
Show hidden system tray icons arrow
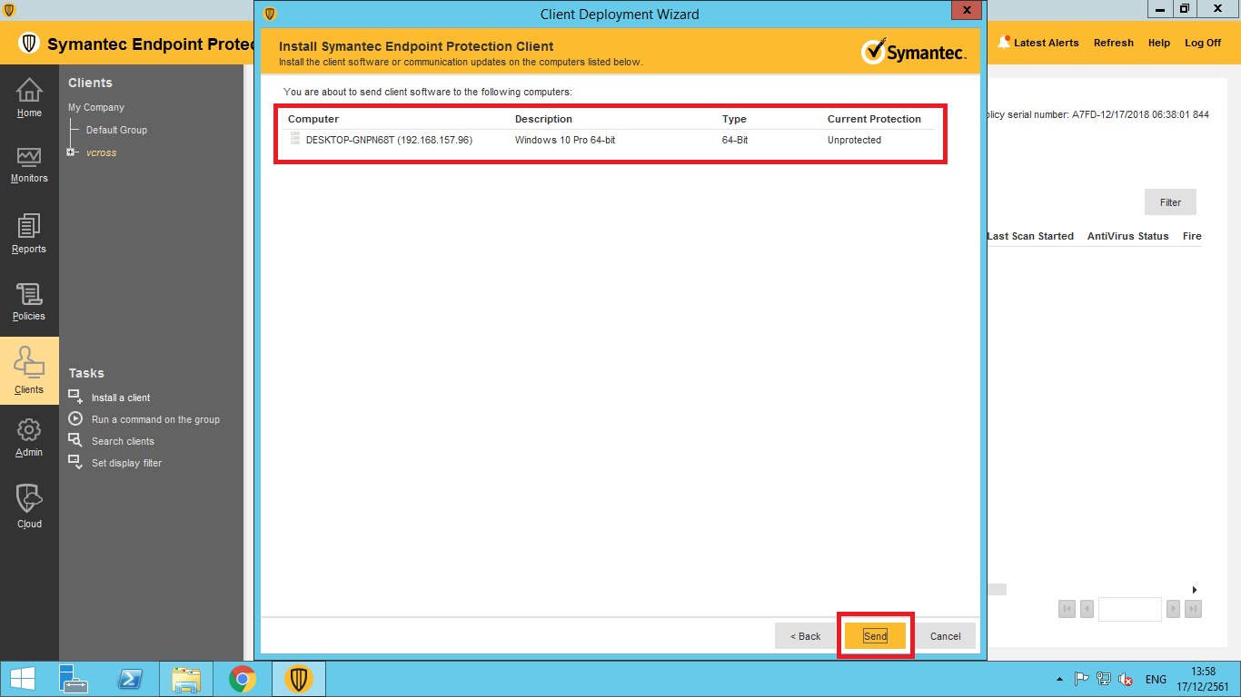click(x=1058, y=679)
